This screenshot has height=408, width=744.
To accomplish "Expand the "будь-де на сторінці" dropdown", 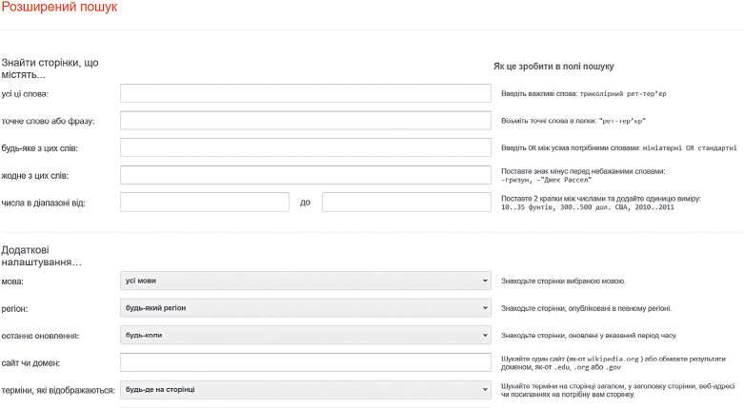I will click(x=305, y=390).
